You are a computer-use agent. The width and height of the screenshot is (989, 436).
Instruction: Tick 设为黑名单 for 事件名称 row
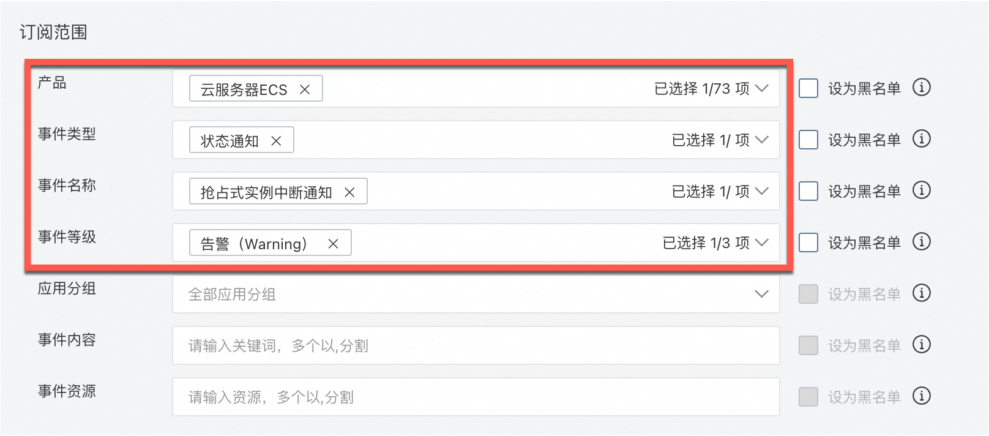tap(808, 191)
